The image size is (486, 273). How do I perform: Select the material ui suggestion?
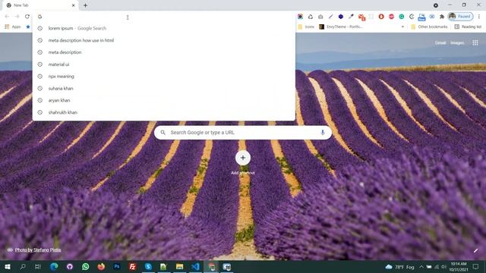click(164, 64)
